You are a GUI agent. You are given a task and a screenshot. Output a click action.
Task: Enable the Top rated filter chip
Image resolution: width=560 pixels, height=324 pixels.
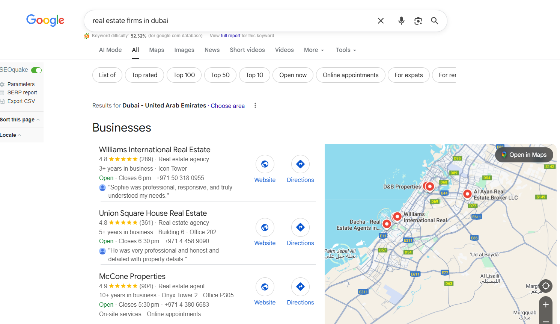pyautogui.click(x=145, y=75)
